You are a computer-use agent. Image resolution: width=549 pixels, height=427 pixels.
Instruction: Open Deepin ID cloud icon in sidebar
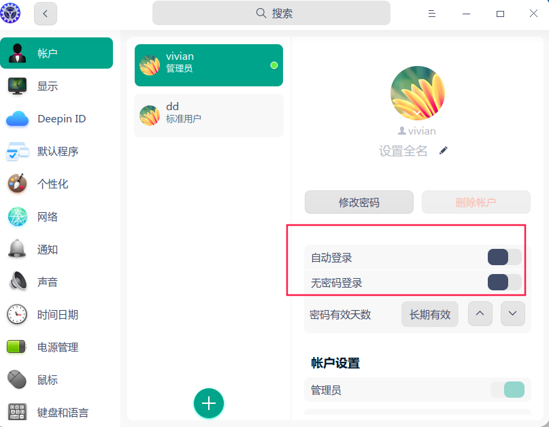click(x=18, y=119)
